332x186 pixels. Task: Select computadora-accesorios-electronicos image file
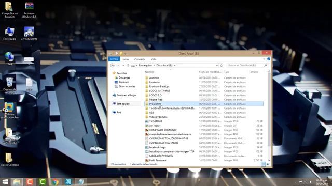170,134
